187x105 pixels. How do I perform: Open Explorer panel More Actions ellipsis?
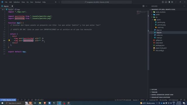pos(184,6)
